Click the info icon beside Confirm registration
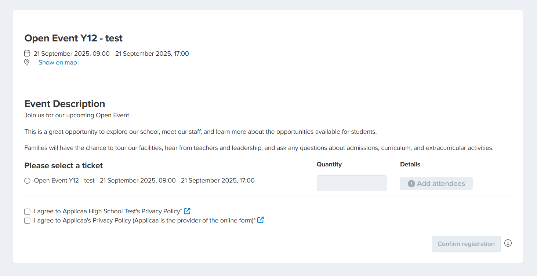The height and width of the screenshot is (276, 537). click(508, 243)
